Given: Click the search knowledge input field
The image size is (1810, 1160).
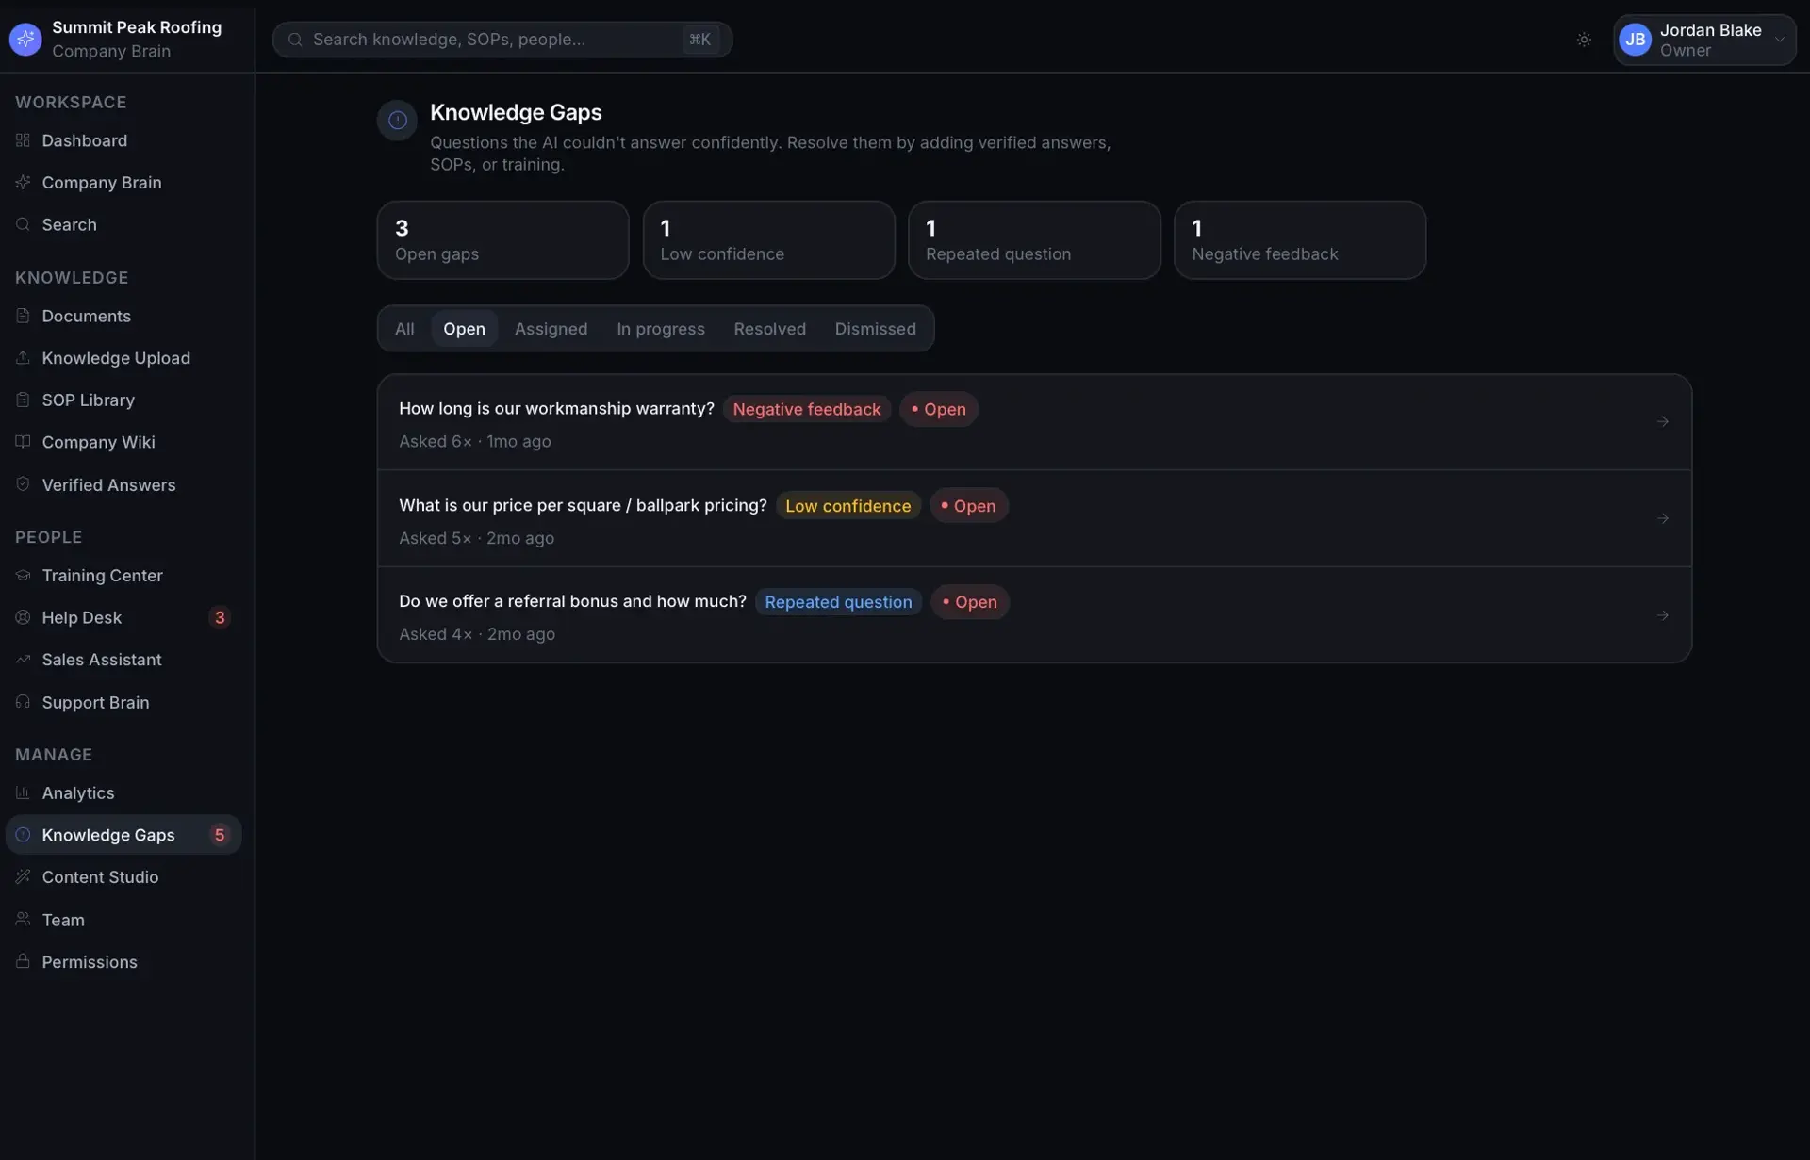Looking at the screenshot, I should click(x=502, y=40).
